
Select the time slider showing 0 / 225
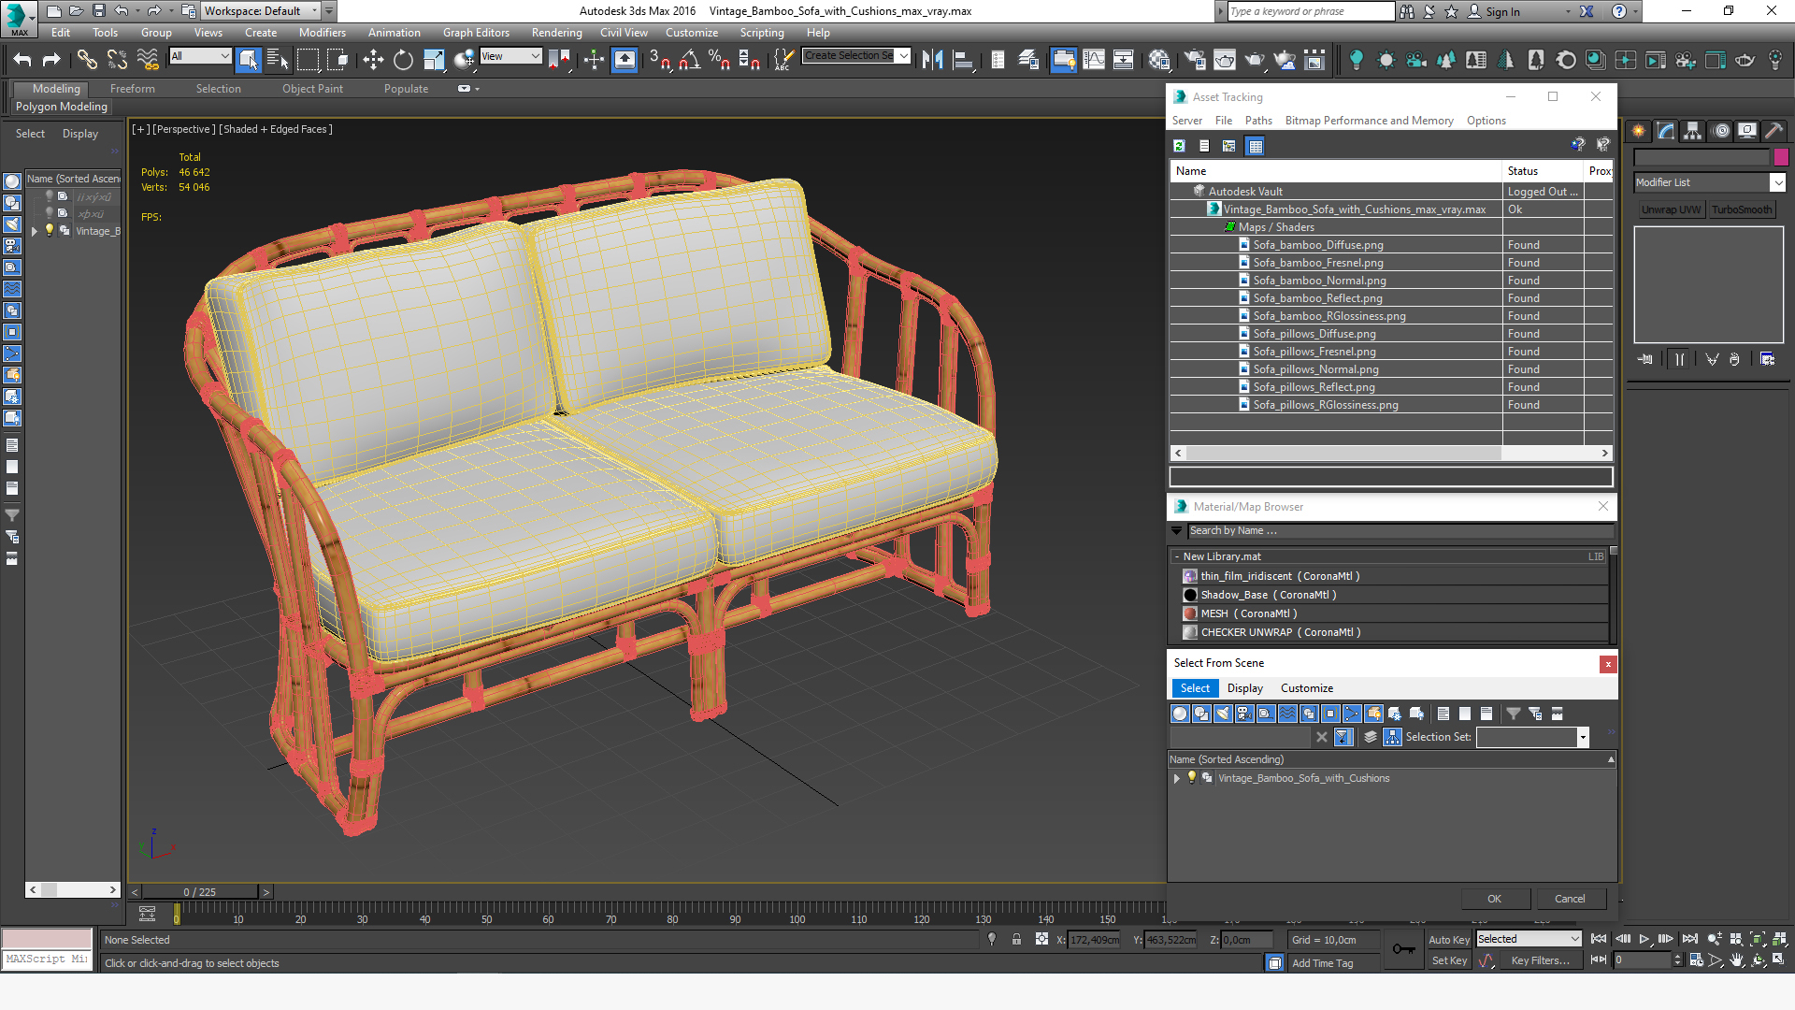[200, 892]
